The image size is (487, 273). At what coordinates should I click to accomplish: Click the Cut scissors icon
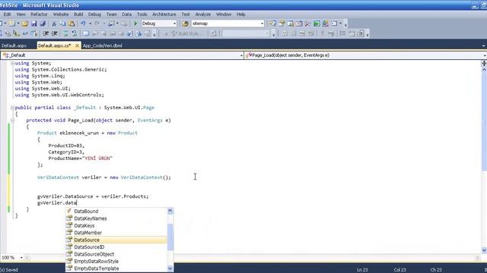coord(54,24)
